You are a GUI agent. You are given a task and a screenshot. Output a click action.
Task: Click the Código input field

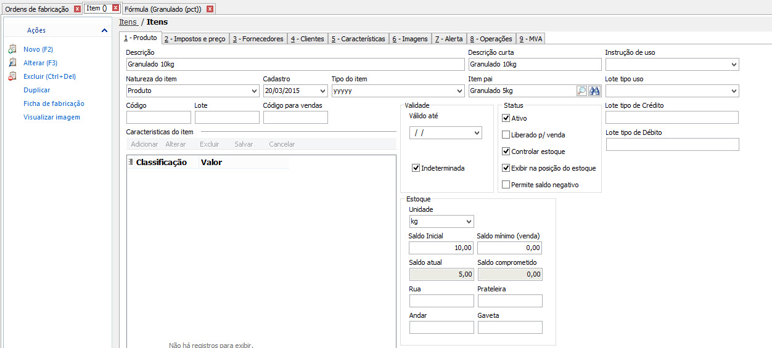point(158,117)
